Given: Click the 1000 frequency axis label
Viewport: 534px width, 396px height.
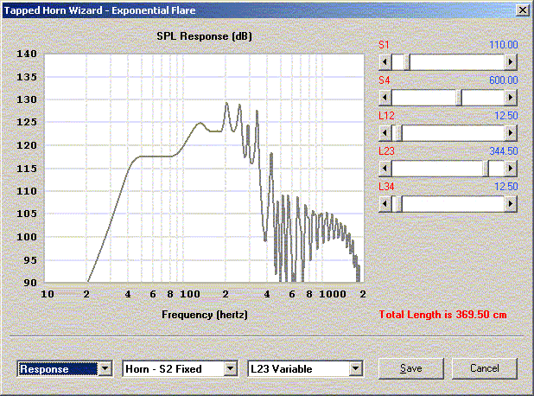Looking at the screenshot, I should [333, 294].
